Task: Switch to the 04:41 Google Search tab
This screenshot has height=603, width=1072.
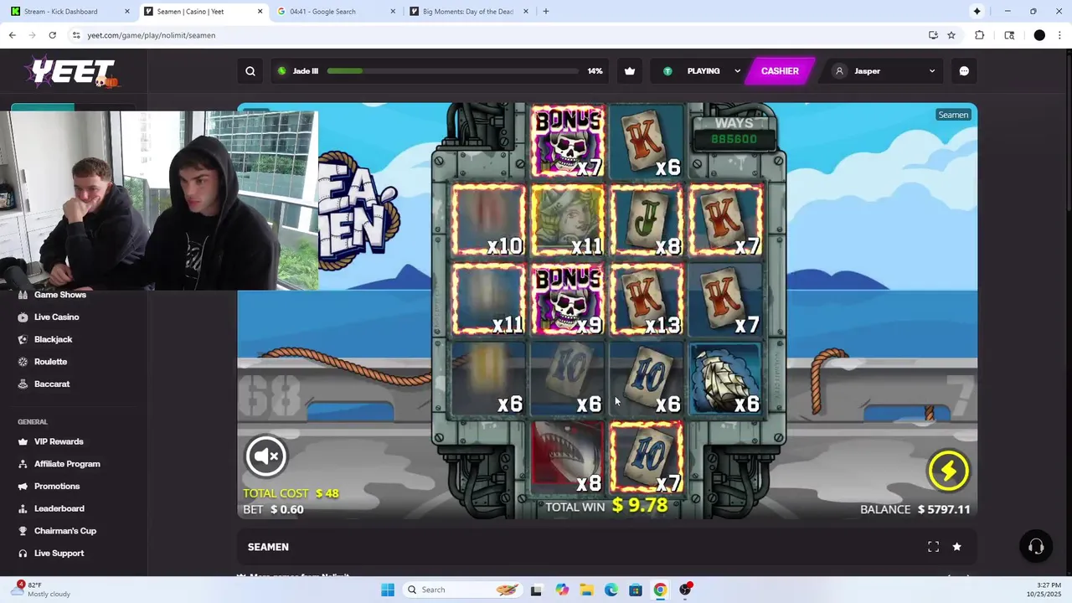Action: [335, 12]
